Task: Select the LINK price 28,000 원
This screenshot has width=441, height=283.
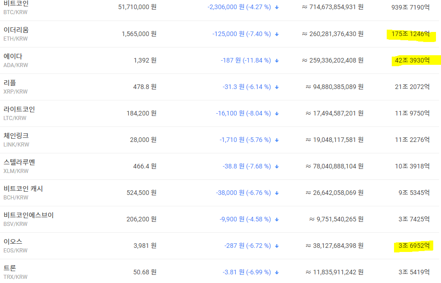Action: coord(143,140)
